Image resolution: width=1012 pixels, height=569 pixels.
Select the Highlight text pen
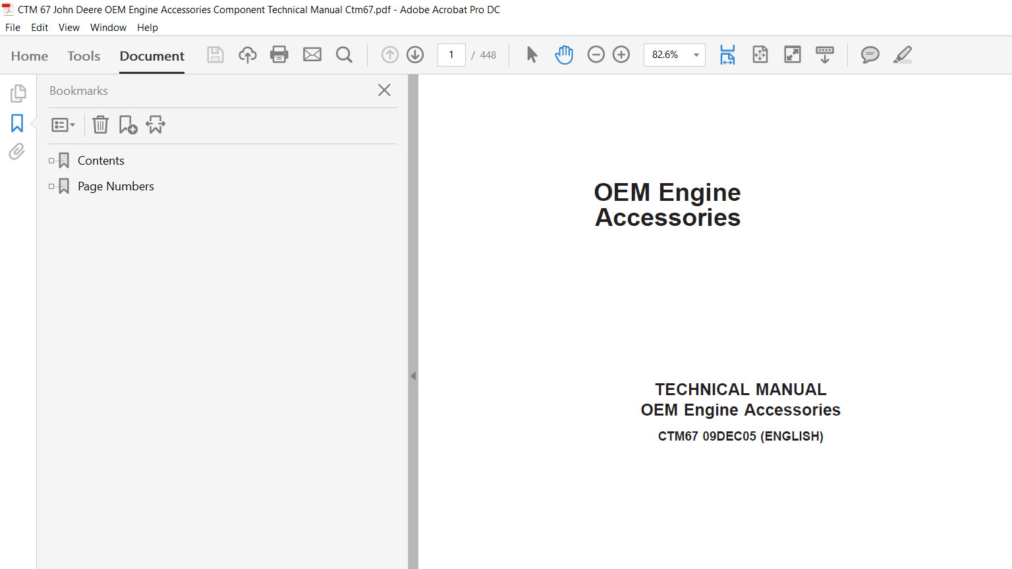pyautogui.click(x=903, y=55)
